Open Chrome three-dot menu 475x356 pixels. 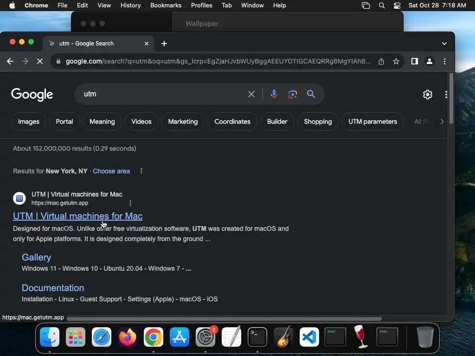pos(444,62)
